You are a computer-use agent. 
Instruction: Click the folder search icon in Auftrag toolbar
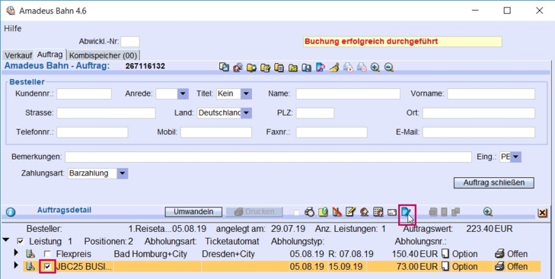coord(251,67)
